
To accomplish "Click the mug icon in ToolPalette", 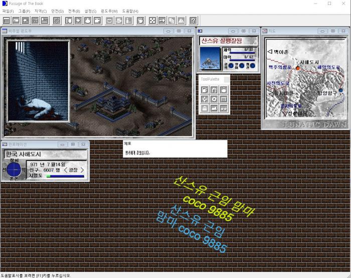I will click(205, 90).
